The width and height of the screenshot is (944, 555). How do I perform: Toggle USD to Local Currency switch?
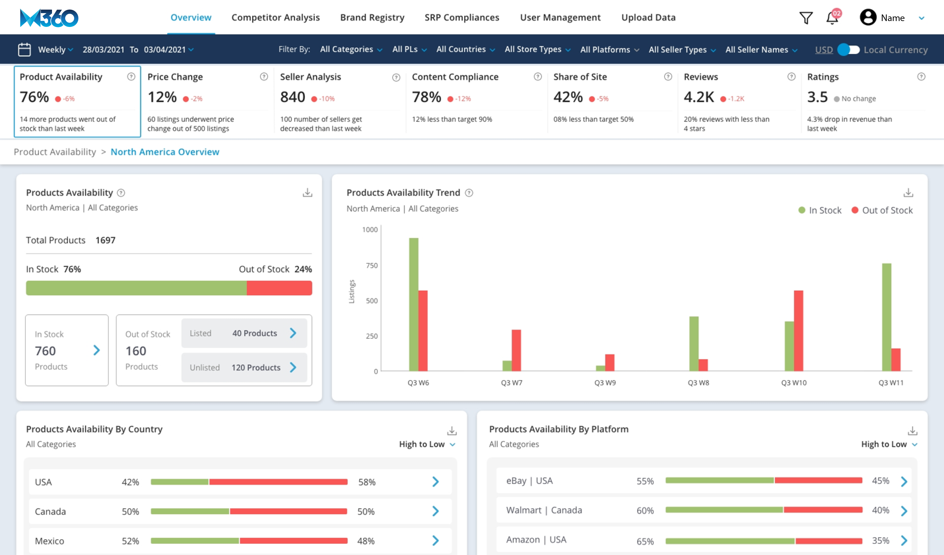(x=849, y=49)
